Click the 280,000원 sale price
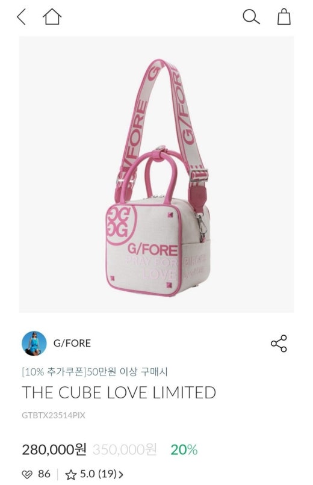 54,449
